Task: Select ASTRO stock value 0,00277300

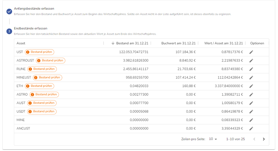Action: [x=139, y=94]
